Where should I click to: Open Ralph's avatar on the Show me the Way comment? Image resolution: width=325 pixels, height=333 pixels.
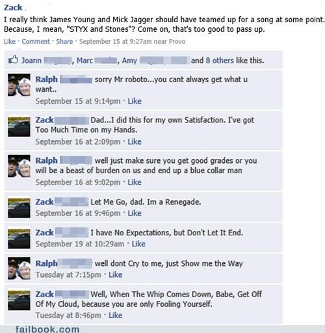(x=19, y=268)
